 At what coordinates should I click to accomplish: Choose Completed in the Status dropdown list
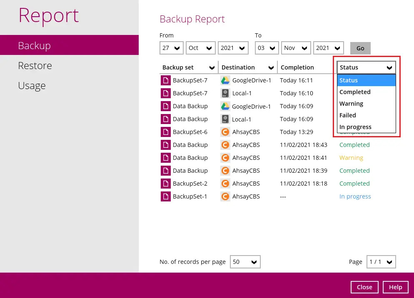point(355,92)
